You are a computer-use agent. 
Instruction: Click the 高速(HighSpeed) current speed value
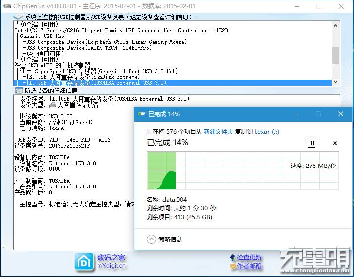coord(71,122)
